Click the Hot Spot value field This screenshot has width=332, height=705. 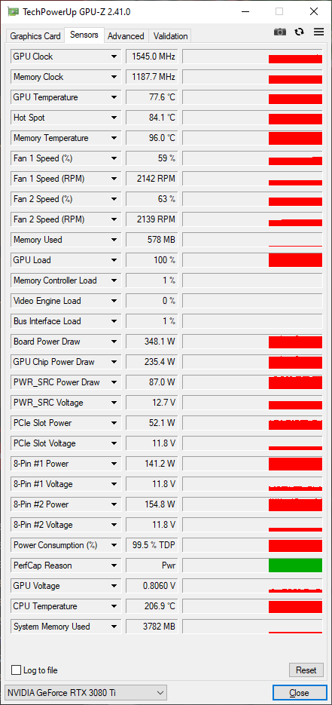pyautogui.click(x=151, y=118)
